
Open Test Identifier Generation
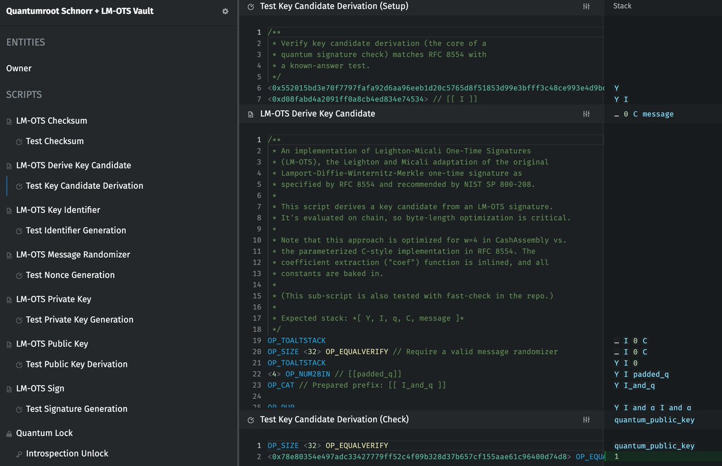coord(76,230)
